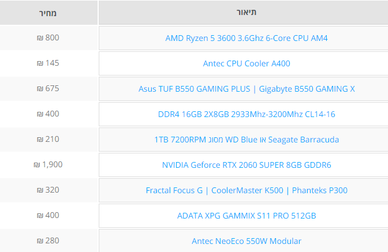This screenshot has width=388, height=252.
Task: Open the DDR4 16GB 2X8GB memory link
Action: [x=247, y=114]
